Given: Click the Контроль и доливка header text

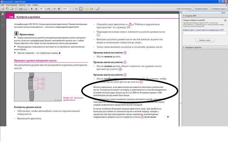Looking at the screenshot, I should [x=28, y=17].
